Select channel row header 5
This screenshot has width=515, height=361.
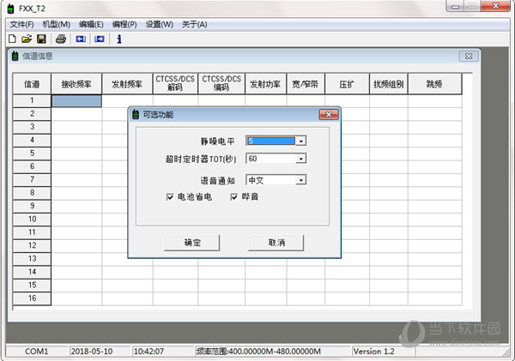pyautogui.click(x=32, y=153)
